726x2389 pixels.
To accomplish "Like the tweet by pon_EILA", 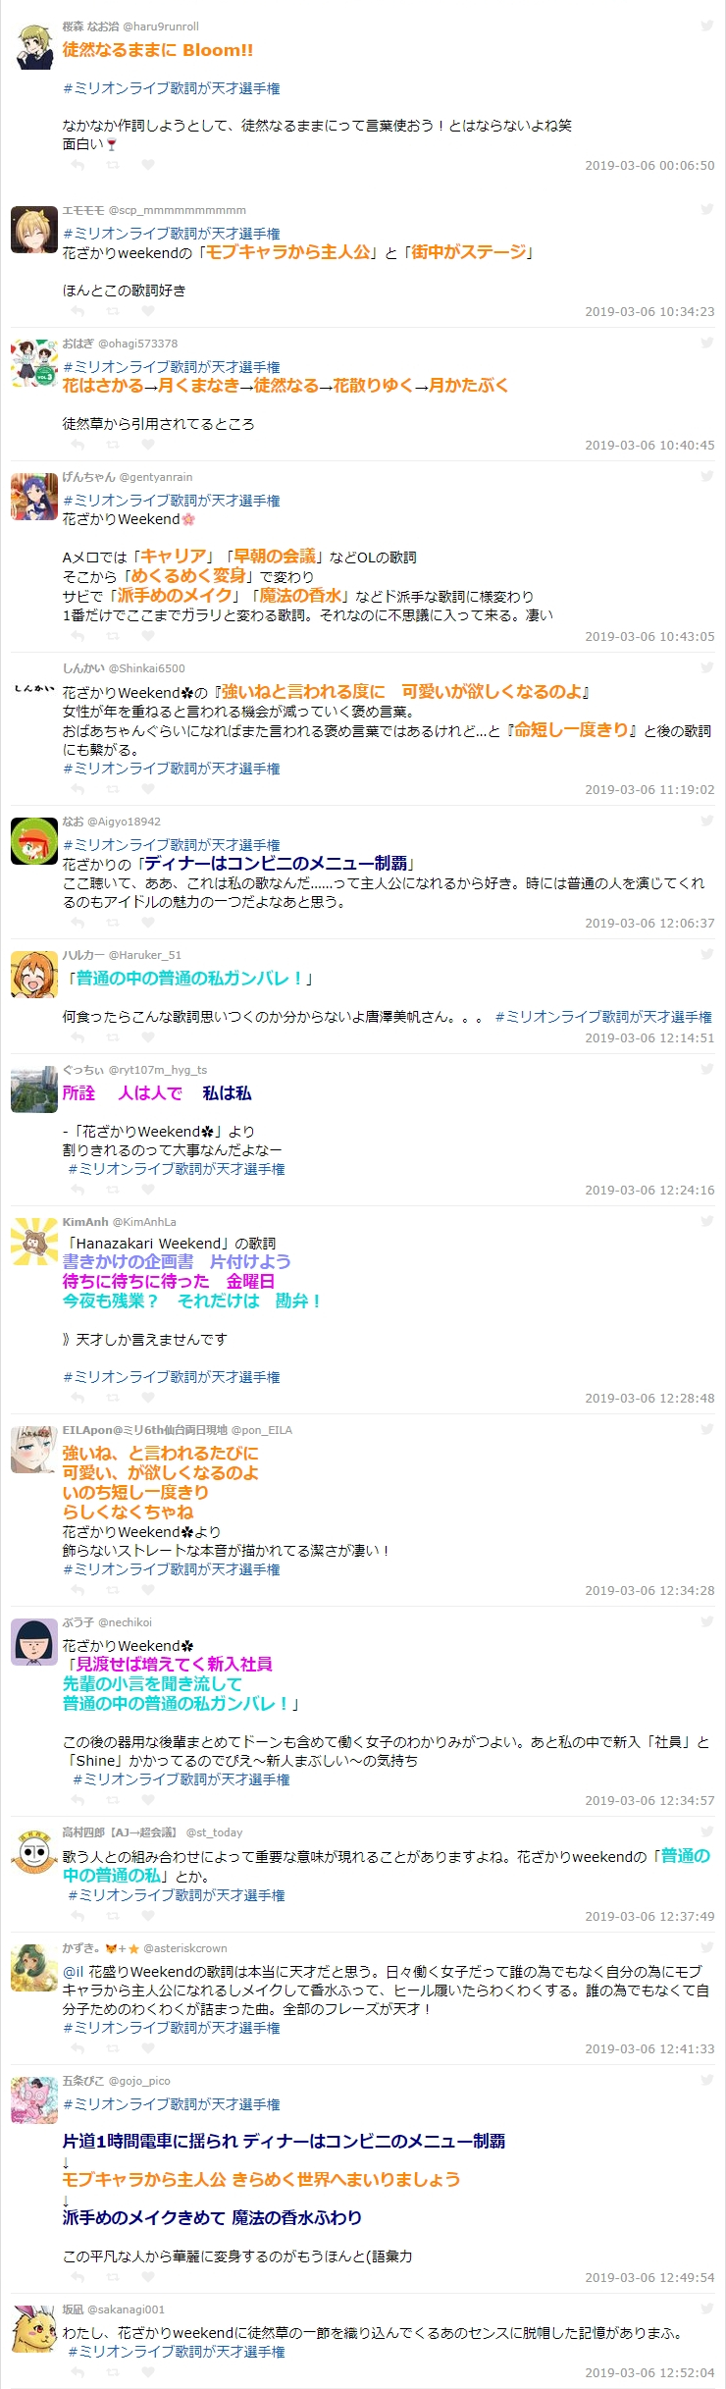I will [148, 1590].
